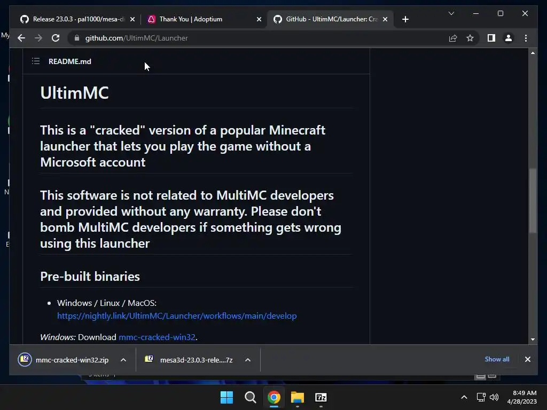The image size is (547, 410).
Task: Expand options for mmc-cracked-win32.zip download
Action: pyautogui.click(x=123, y=360)
